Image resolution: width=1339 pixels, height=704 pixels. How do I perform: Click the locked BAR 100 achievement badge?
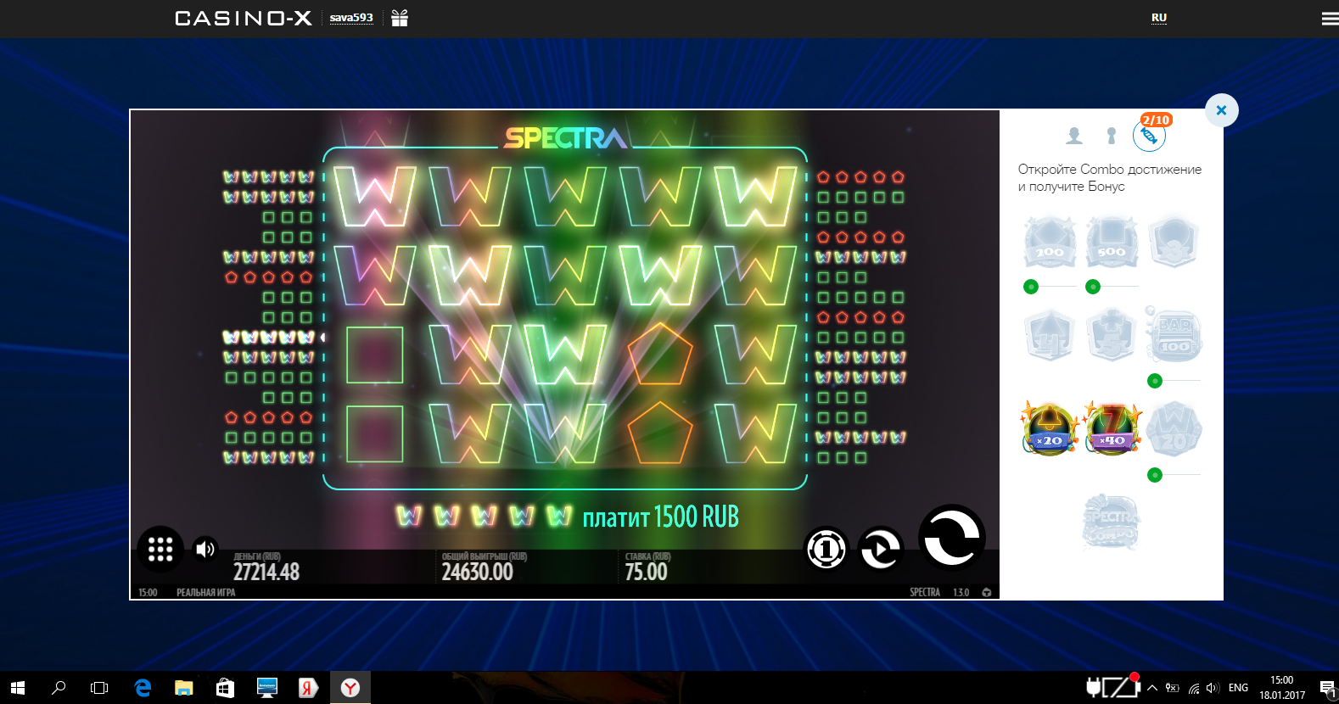pyautogui.click(x=1174, y=335)
